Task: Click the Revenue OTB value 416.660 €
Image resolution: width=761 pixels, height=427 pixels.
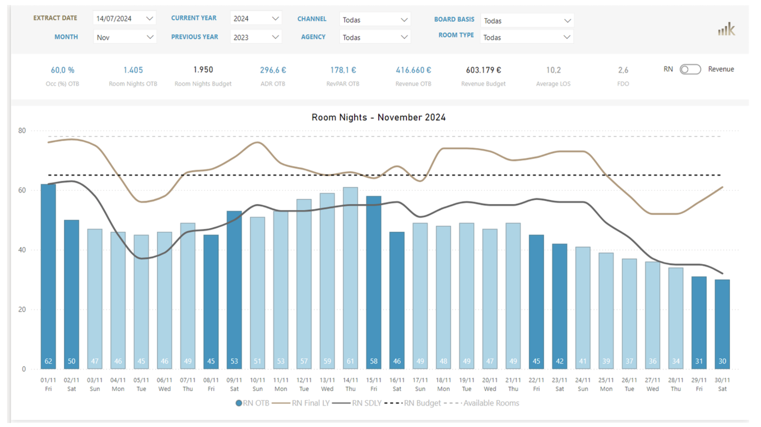Action: pyautogui.click(x=414, y=70)
